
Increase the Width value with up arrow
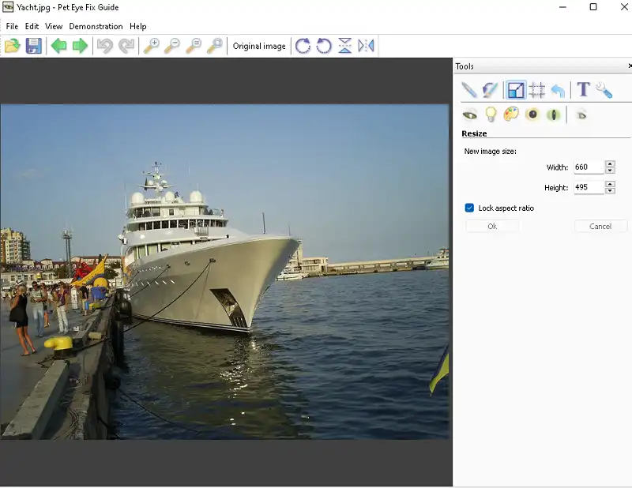[610, 164]
